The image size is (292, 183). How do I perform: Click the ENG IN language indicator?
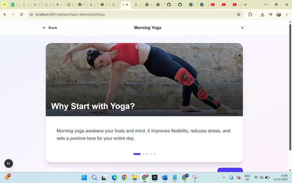[x=247, y=178]
